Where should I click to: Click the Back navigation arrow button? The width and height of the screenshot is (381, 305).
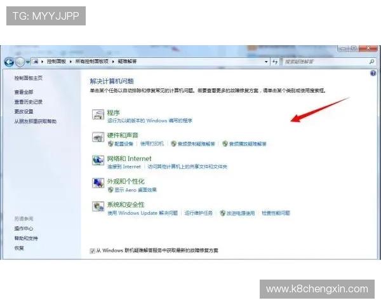coord(10,62)
